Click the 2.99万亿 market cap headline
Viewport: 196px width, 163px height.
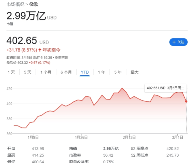[31, 16]
